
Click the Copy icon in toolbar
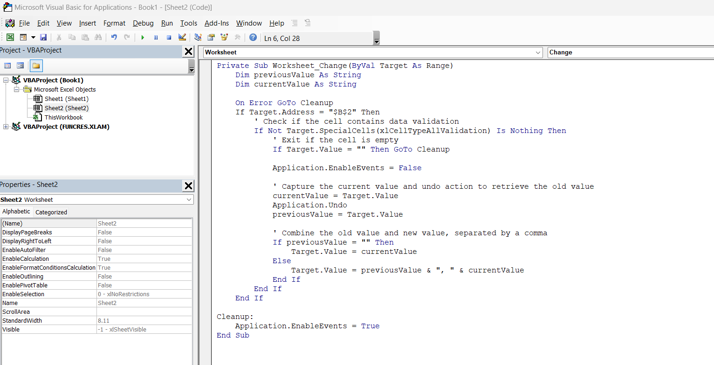72,37
